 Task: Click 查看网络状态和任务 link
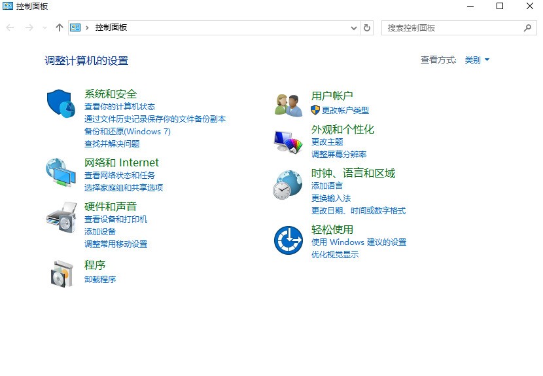pos(120,175)
